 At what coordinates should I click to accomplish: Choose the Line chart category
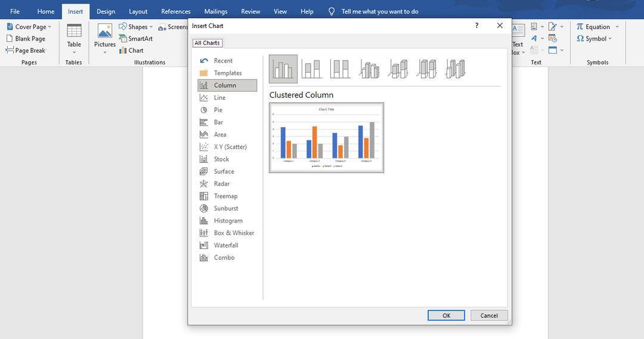tap(227, 97)
